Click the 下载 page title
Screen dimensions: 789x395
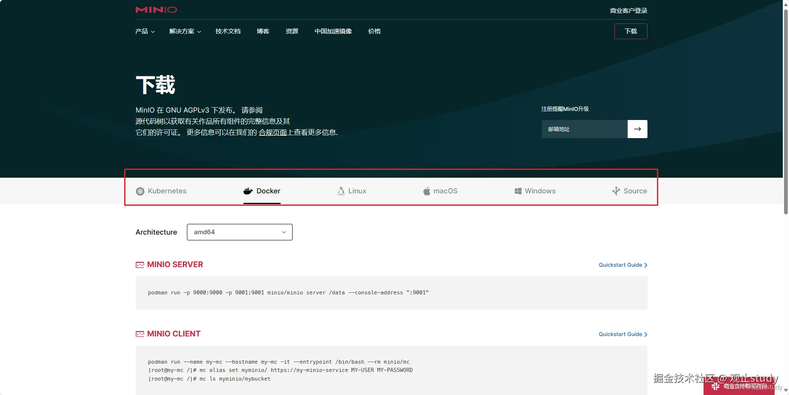click(x=156, y=85)
